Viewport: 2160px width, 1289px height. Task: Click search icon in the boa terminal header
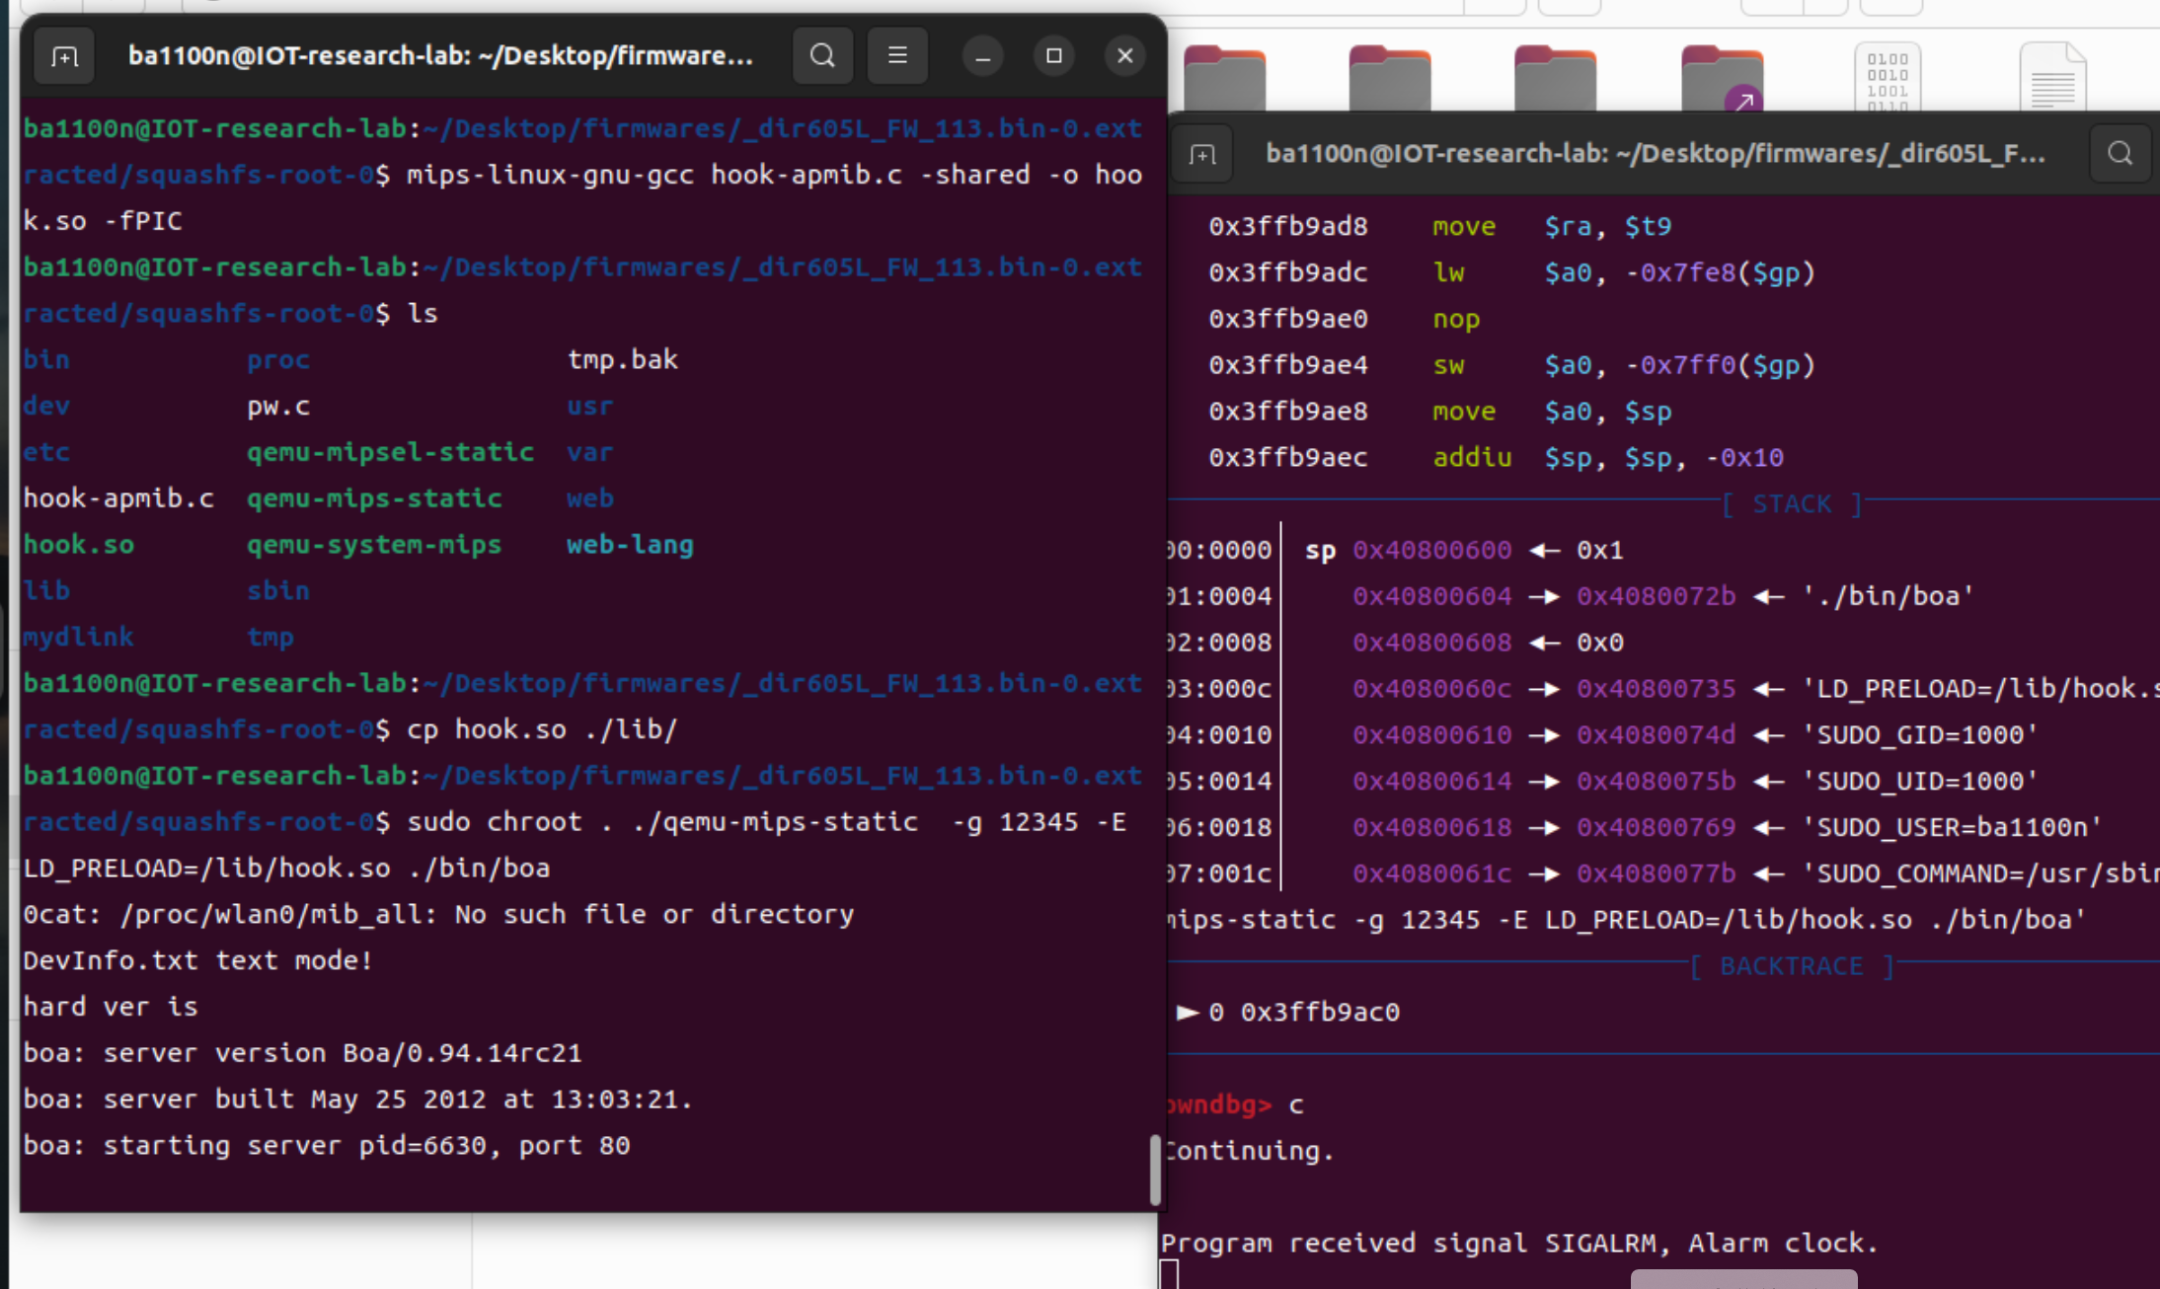[822, 56]
